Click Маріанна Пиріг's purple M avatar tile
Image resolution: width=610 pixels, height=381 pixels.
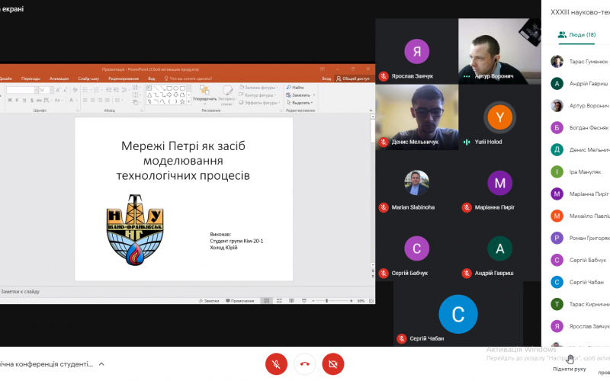pyautogui.click(x=500, y=183)
